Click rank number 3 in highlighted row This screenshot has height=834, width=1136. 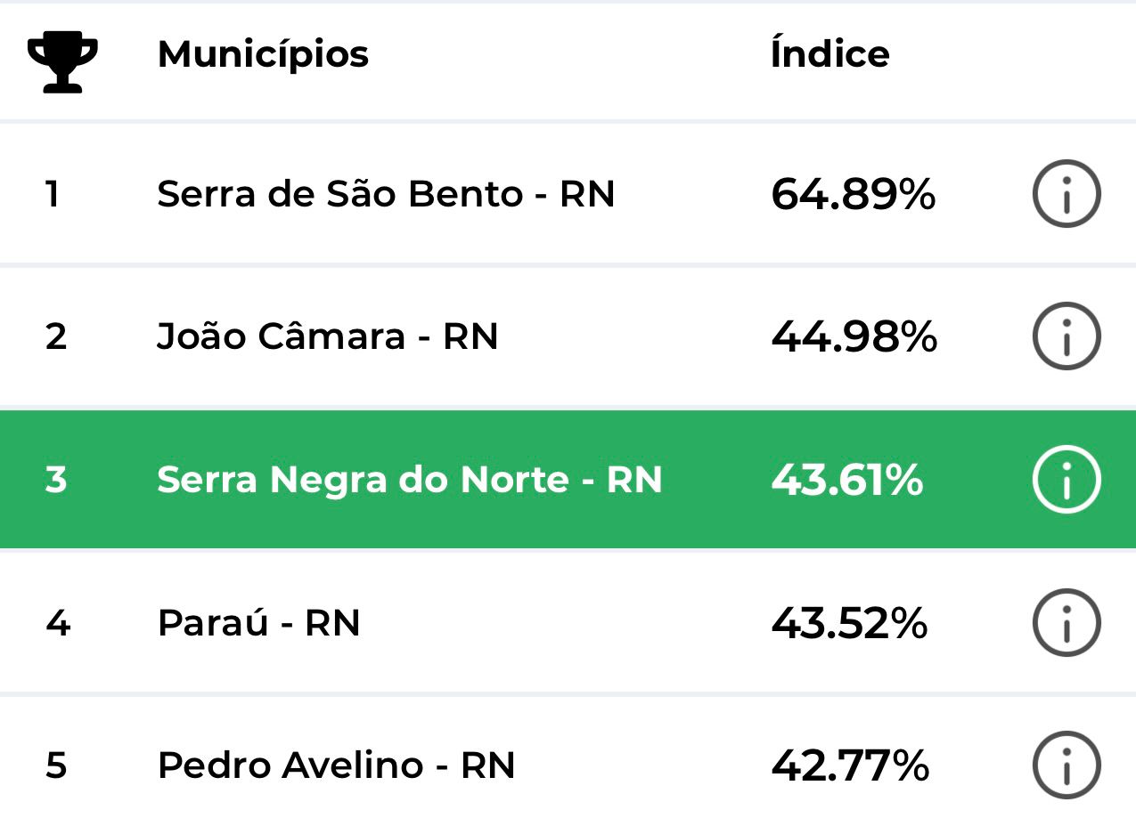(x=55, y=480)
